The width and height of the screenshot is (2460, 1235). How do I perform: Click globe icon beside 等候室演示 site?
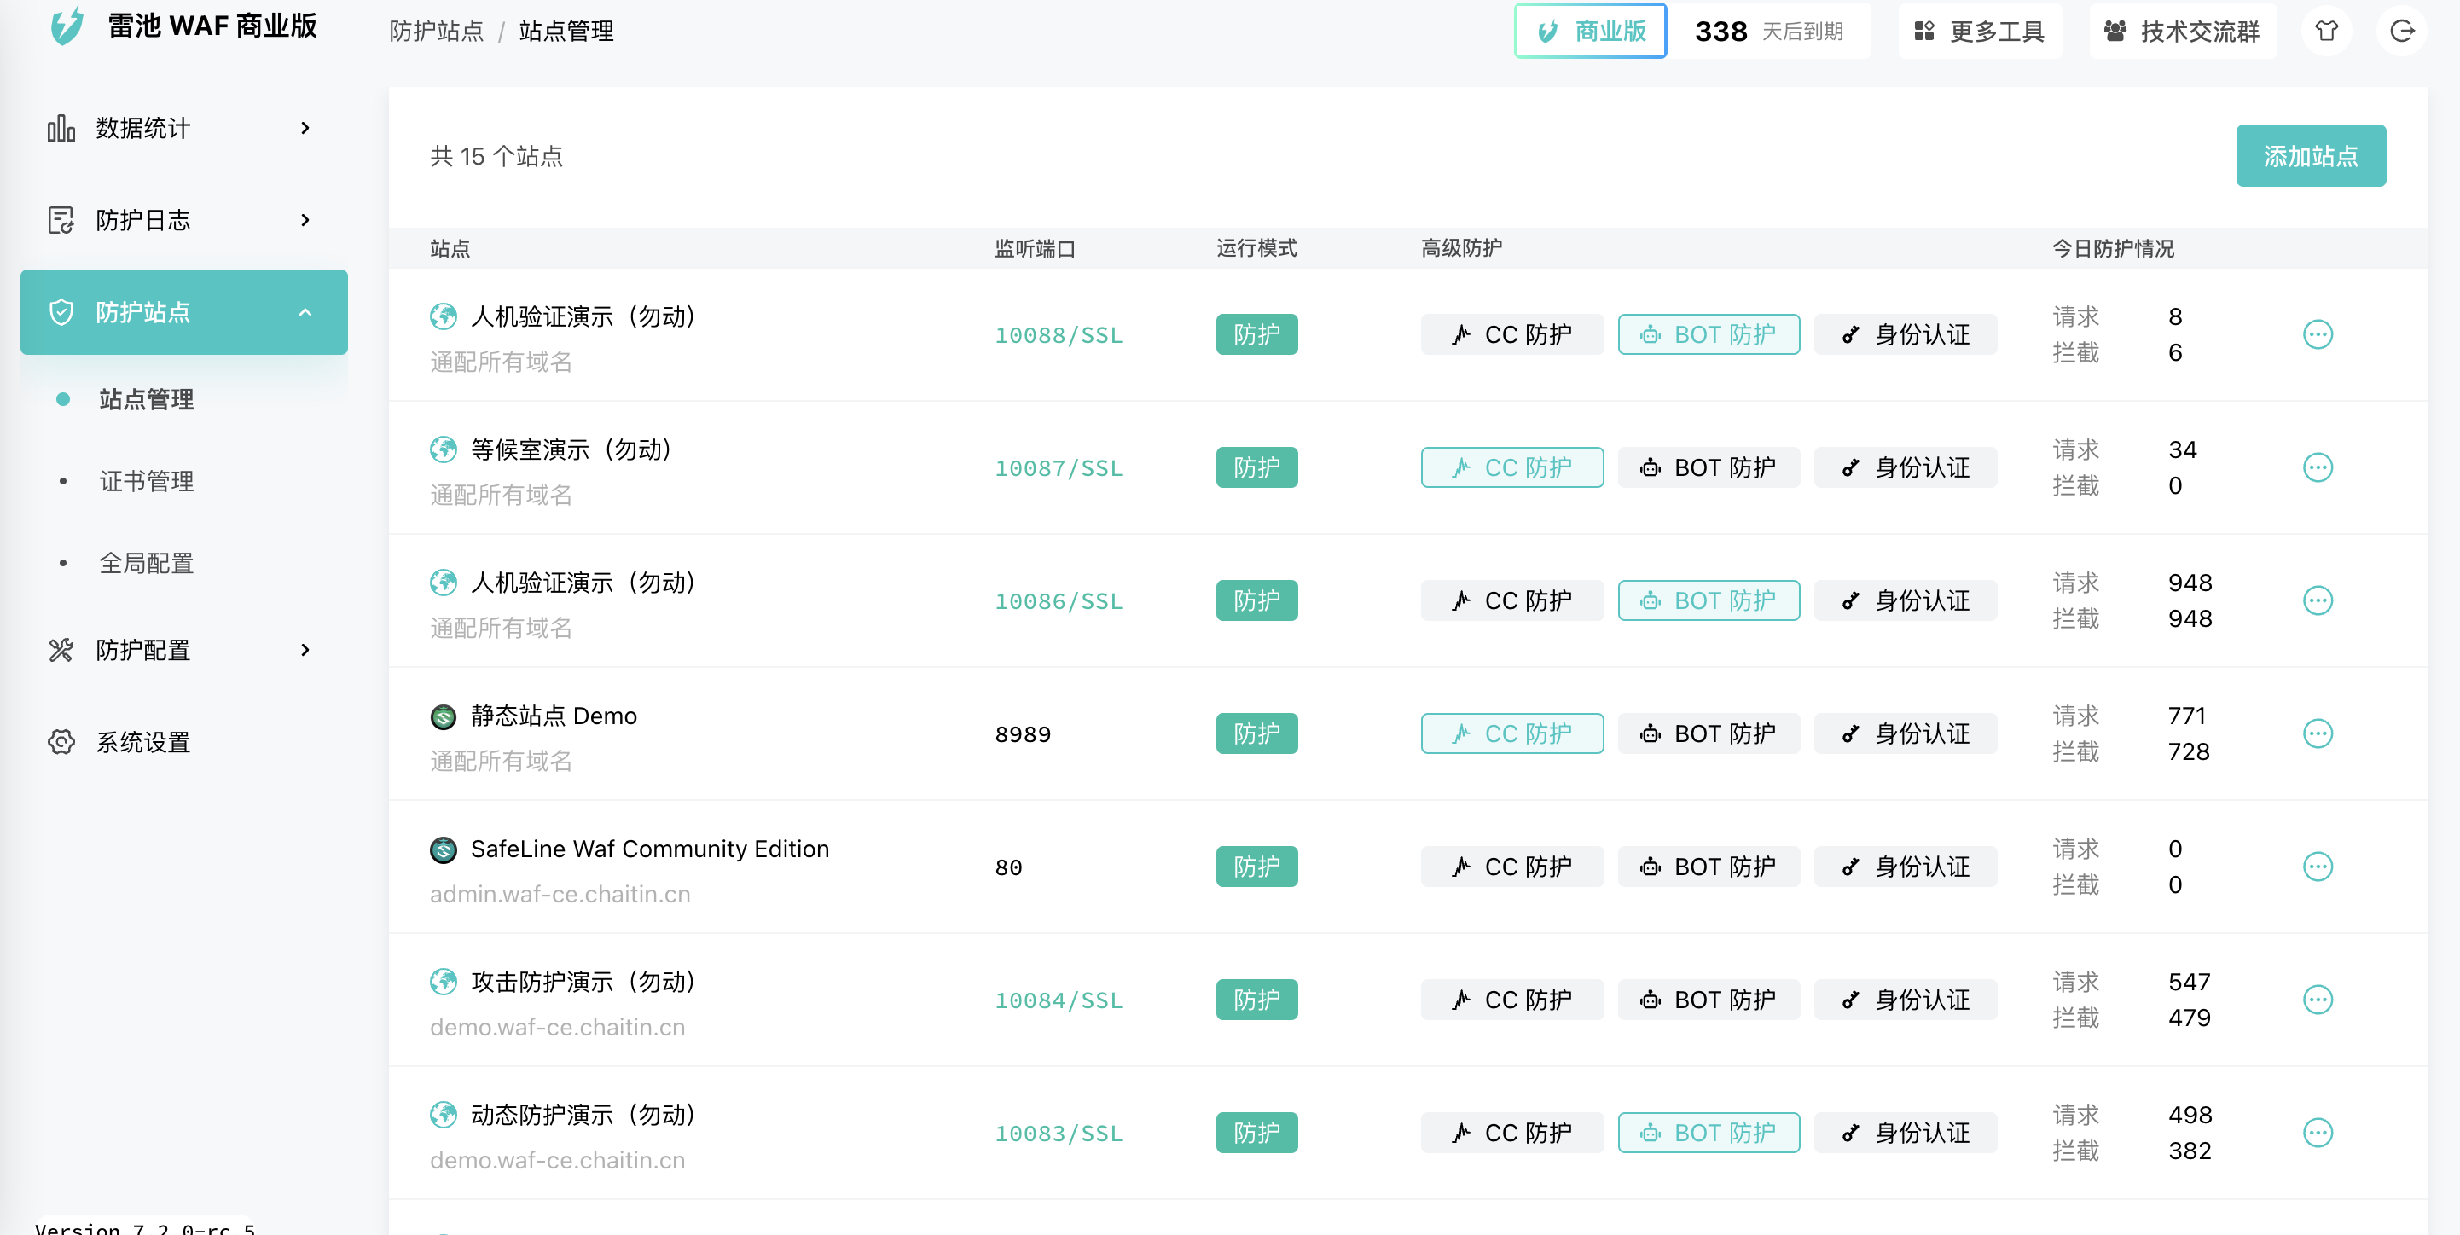coord(443,449)
